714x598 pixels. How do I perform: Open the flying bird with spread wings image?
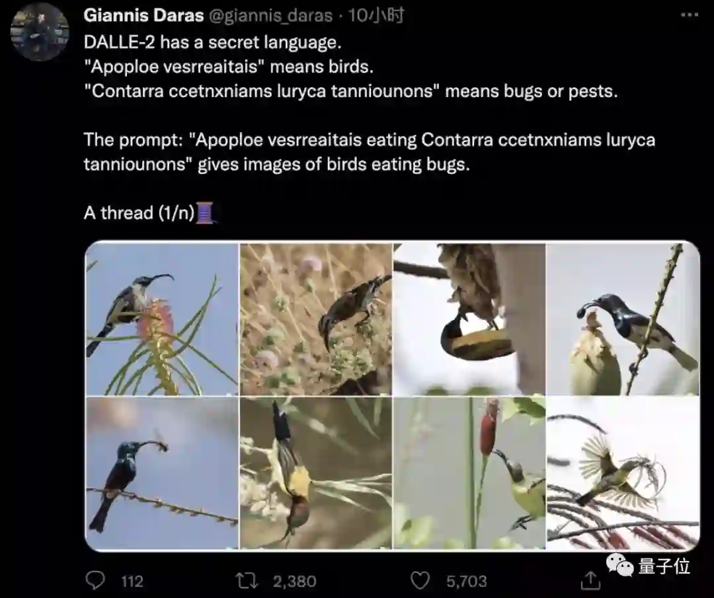tap(623, 473)
